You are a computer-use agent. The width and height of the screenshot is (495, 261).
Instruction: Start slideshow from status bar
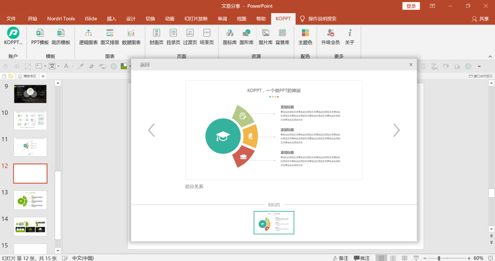416,258
